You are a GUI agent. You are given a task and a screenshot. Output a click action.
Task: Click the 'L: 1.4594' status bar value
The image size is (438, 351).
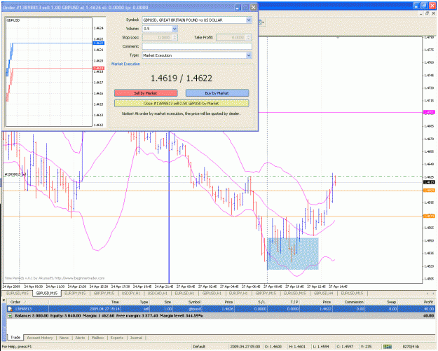point(322,347)
